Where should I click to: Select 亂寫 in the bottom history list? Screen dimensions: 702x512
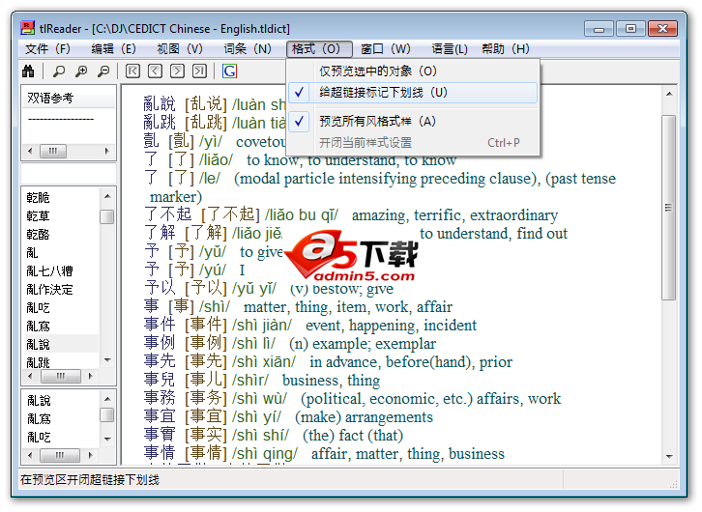point(39,418)
